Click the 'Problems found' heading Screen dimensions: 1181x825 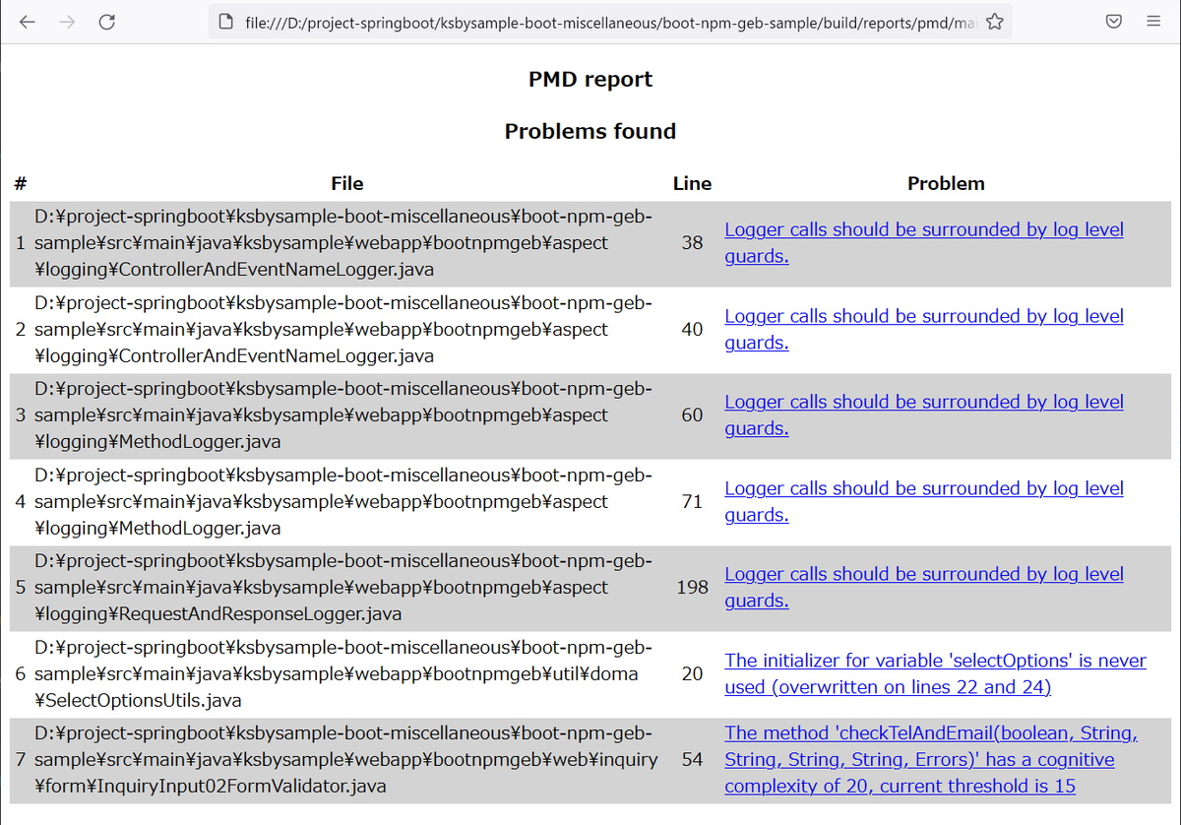pyautogui.click(x=590, y=131)
